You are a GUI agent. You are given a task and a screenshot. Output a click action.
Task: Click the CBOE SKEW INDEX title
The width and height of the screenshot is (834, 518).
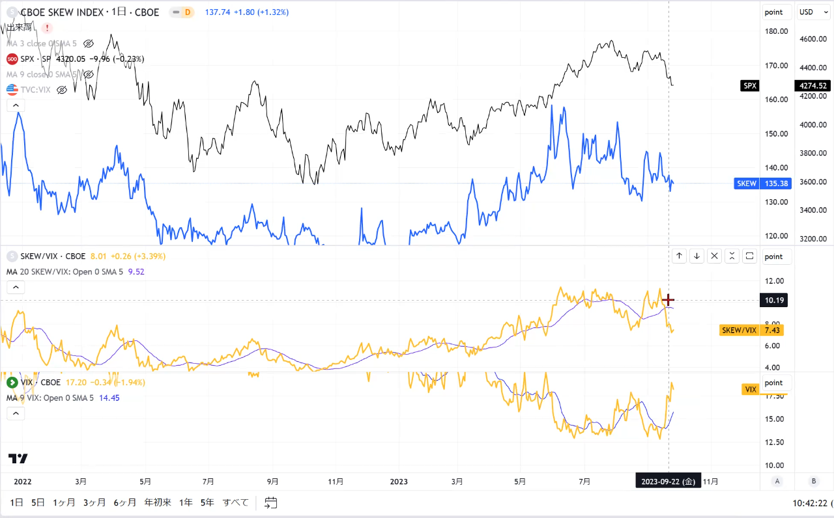point(90,12)
